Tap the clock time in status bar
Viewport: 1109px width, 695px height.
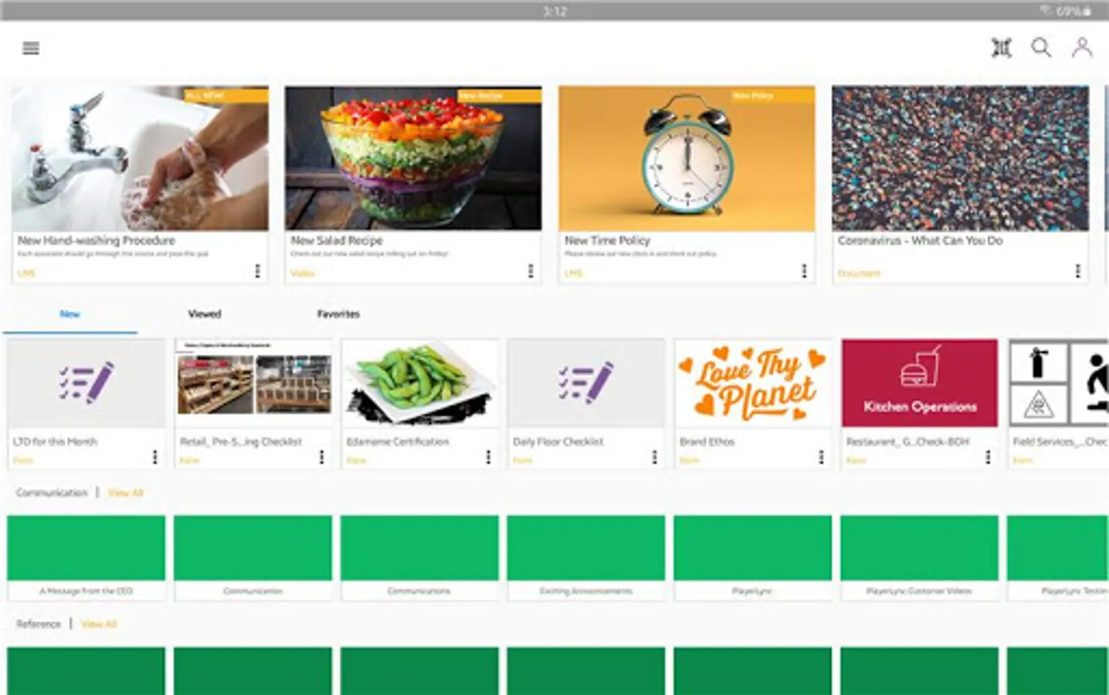pyautogui.click(x=554, y=11)
